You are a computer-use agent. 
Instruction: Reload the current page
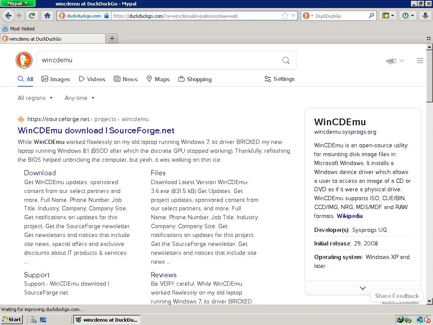(x=32, y=16)
